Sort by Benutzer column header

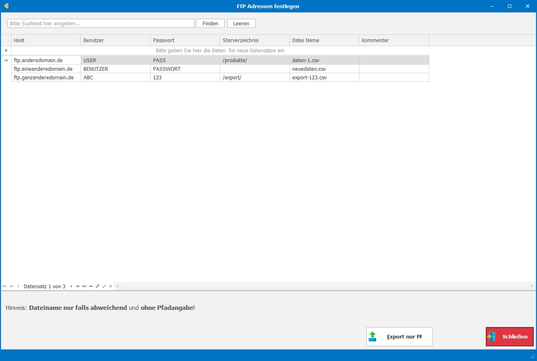tap(116, 40)
